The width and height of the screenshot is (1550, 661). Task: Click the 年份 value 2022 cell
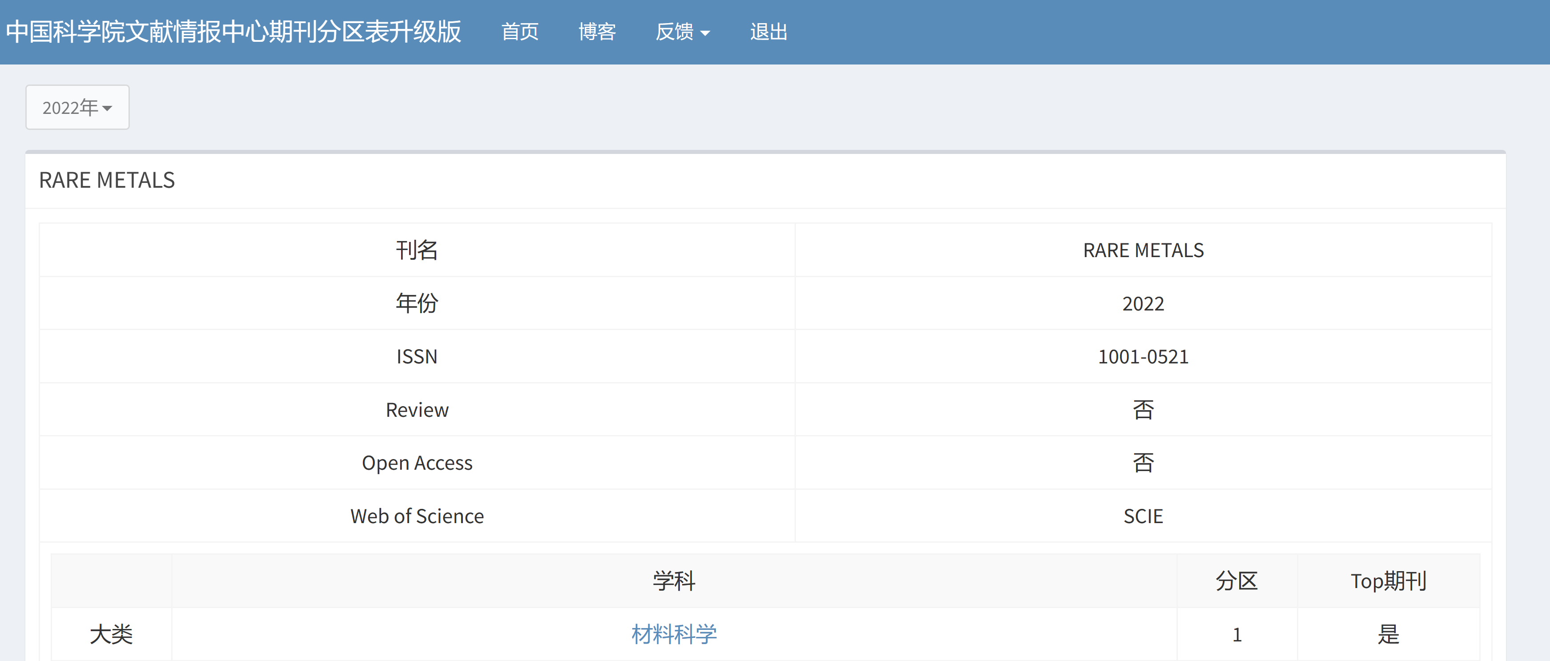point(1143,303)
